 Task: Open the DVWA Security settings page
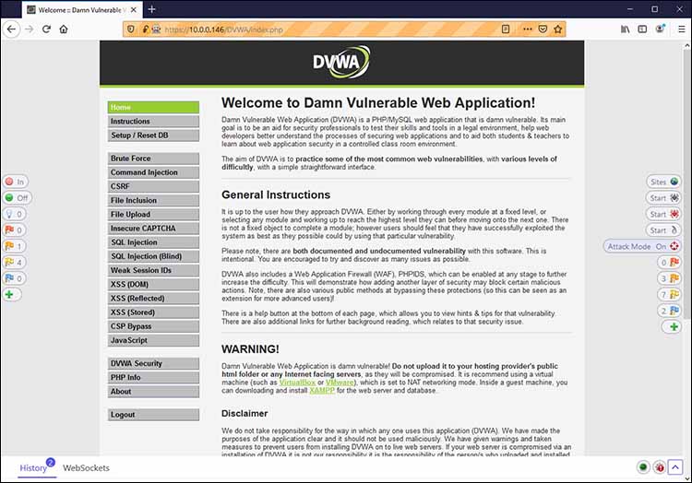click(x=153, y=363)
